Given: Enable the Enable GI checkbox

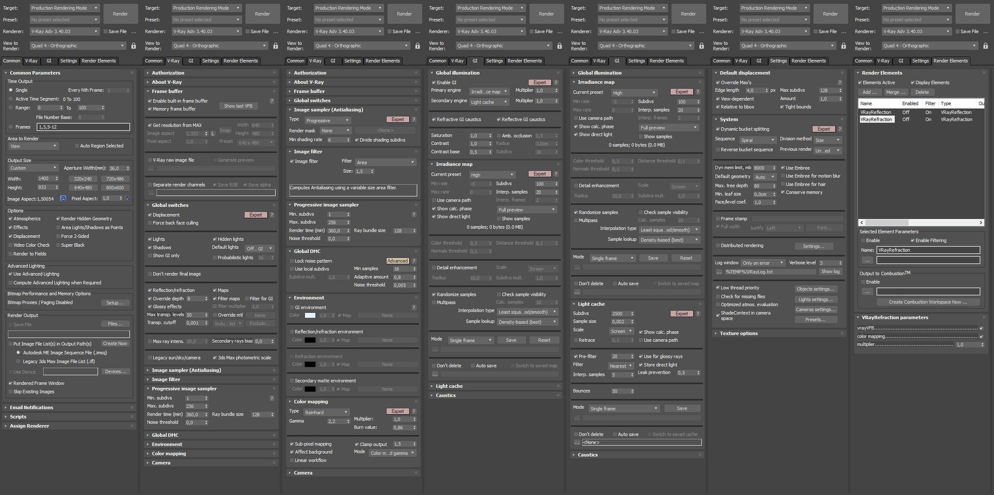Looking at the screenshot, I should pos(434,82).
